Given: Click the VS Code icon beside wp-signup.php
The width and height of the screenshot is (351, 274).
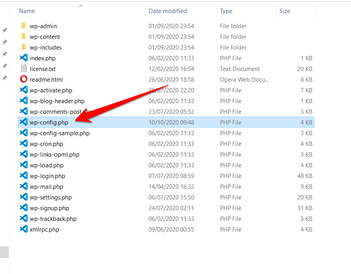Looking at the screenshot, I should pyautogui.click(x=24, y=208).
